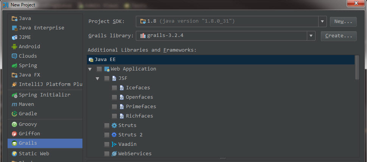Enable the WebServices checkbox
Screen dimensions: 367x162
click(x=107, y=154)
